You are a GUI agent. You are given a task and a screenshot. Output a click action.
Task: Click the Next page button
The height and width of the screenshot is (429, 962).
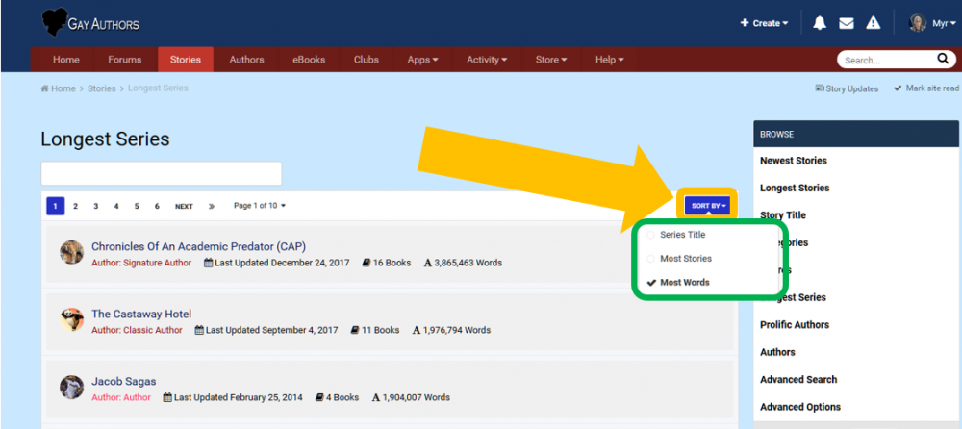tap(184, 206)
